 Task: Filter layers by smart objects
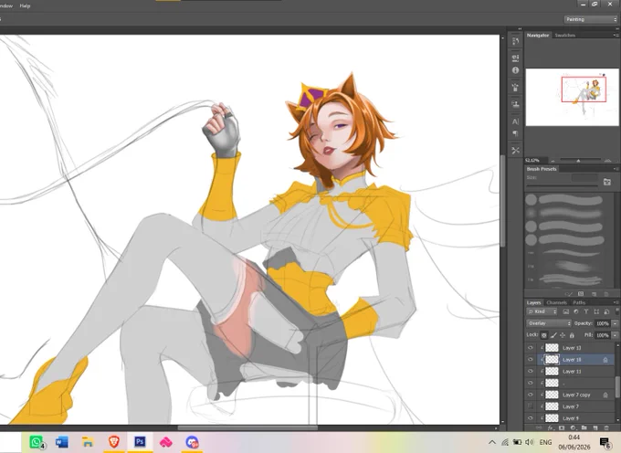[606, 311]
